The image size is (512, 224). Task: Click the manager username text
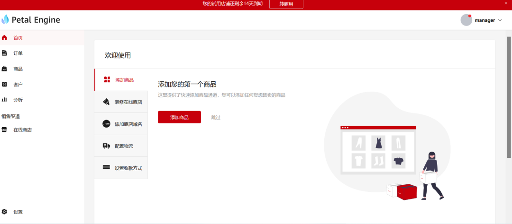(485, 20)
